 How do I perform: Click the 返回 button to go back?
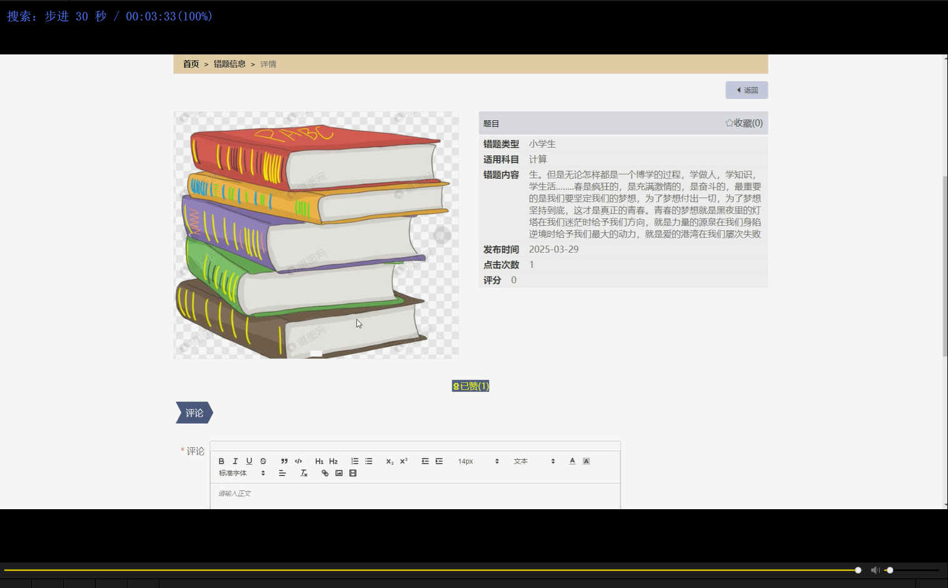coord(747,89)
